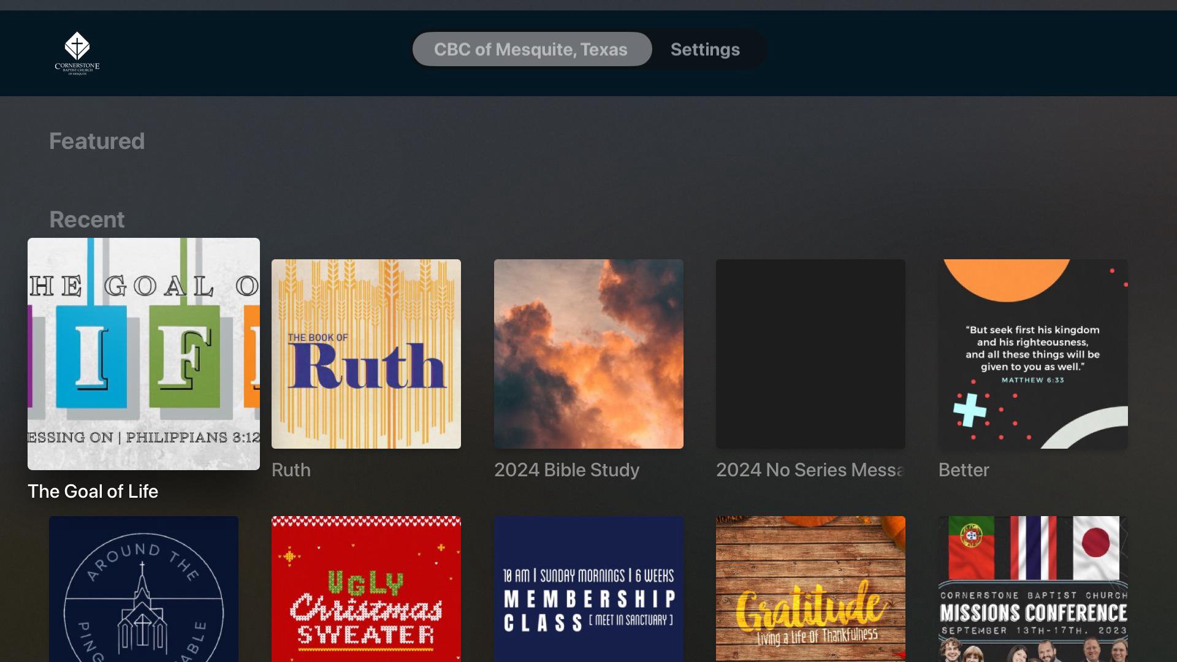Image resolution: width=1177 pixels, height=662 pixels.
Task: Click the Recent section heading
Action: tap(87, 219)
